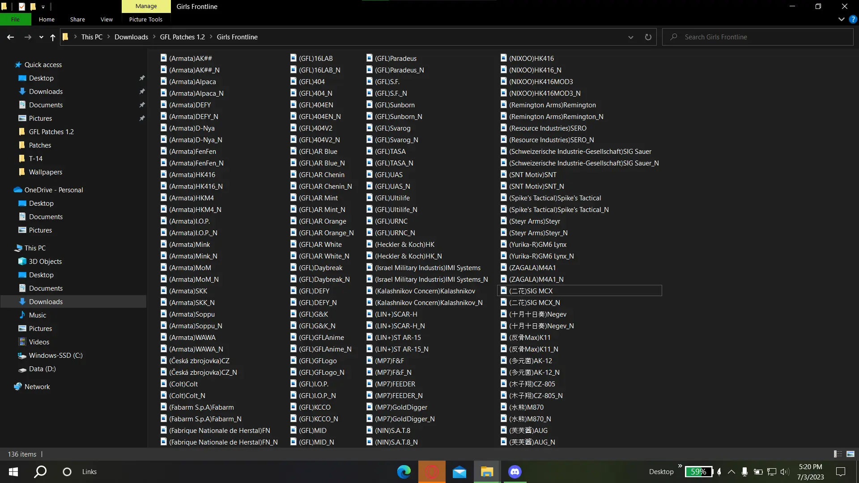Switch to the Home ribbon tab
859x483 pixels.
click(47, 19)
